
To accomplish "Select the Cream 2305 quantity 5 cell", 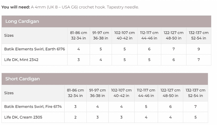I will click(196, 117).
